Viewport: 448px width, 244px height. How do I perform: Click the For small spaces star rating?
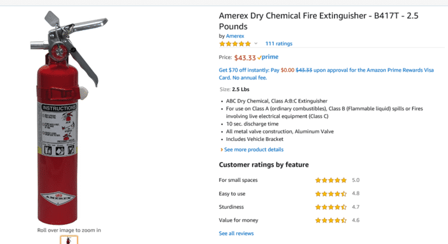click(331, 180)
